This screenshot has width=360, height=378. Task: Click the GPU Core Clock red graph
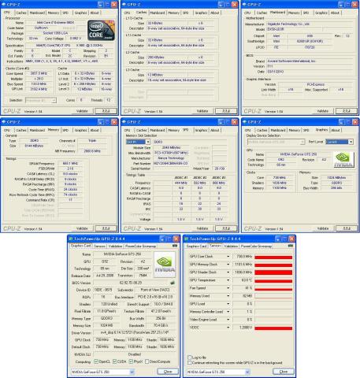pos(273,257)
